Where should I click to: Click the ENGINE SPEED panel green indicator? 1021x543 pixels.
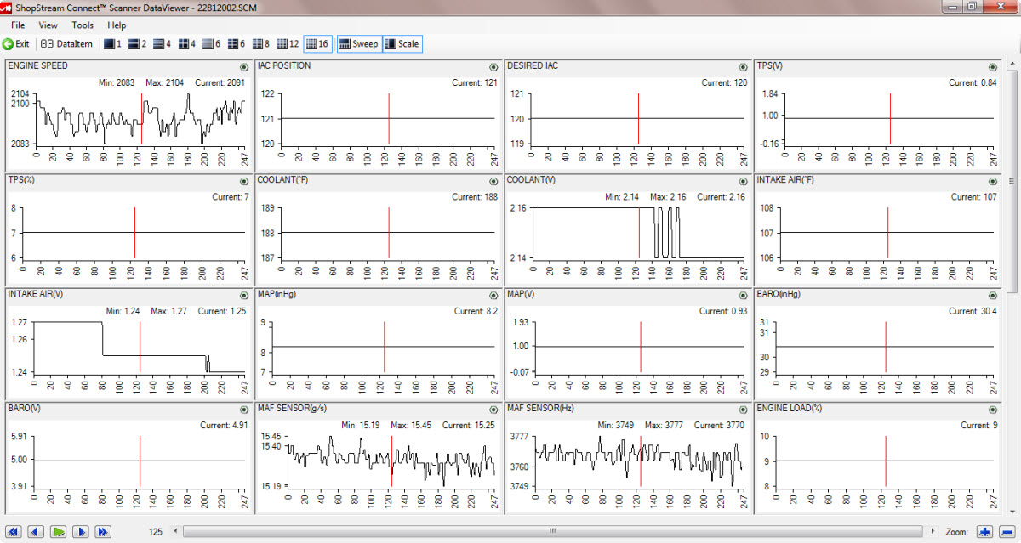click(243, 67)
